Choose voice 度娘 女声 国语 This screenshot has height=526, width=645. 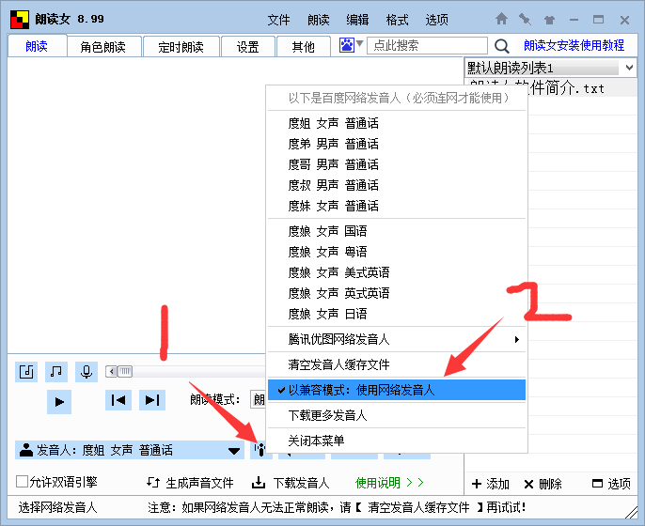(397, 231)
